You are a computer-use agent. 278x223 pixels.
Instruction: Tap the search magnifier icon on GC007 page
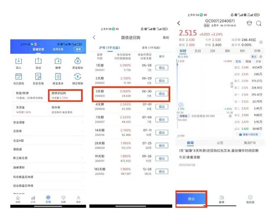pyautogui.click(x=259, y=23)
